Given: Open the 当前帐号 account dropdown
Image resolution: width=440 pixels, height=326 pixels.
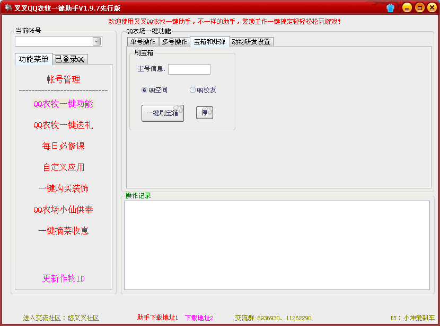Looking at the screenshot, I should (96, 41).
